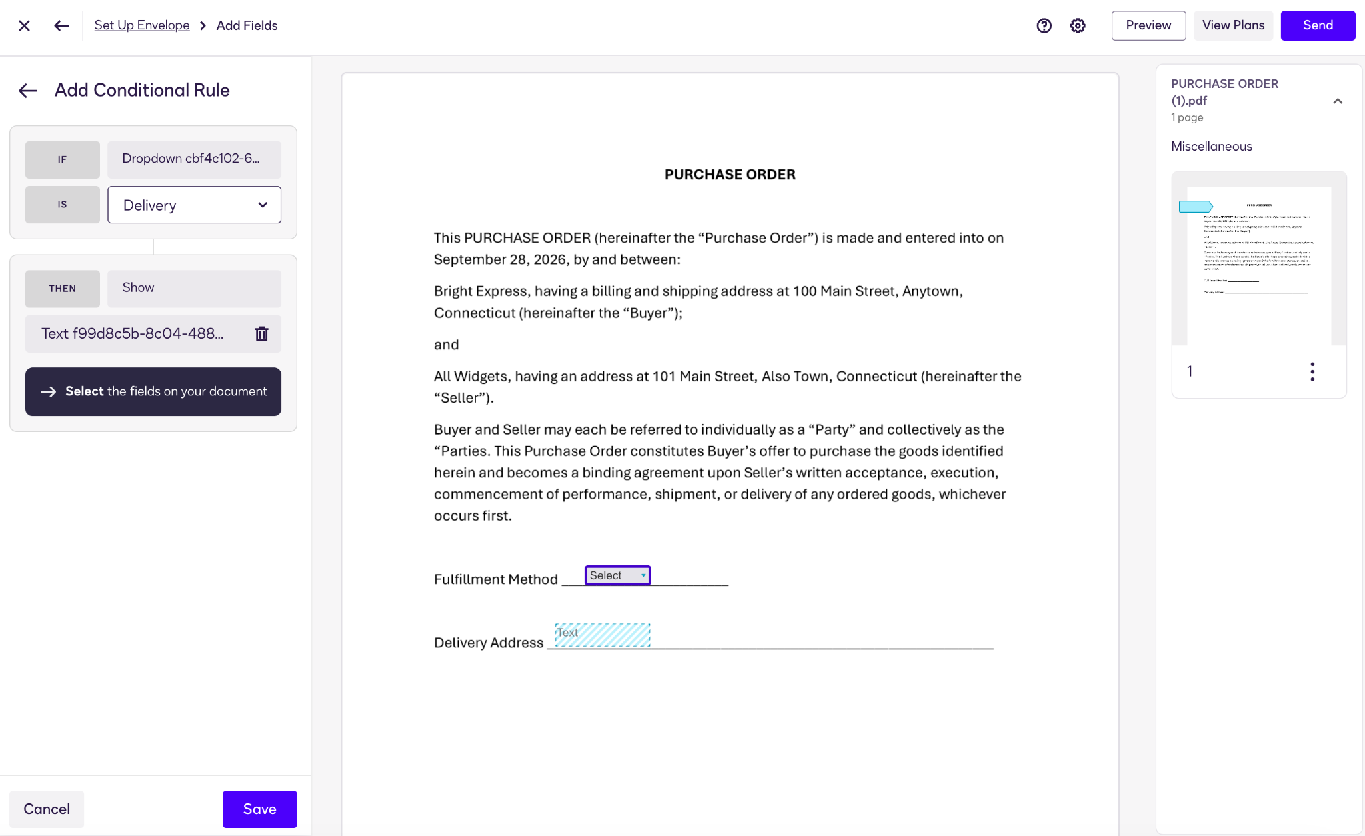Screen dimensions: 1365x836
Task: Open View Plans
Action: [1233, 25]
